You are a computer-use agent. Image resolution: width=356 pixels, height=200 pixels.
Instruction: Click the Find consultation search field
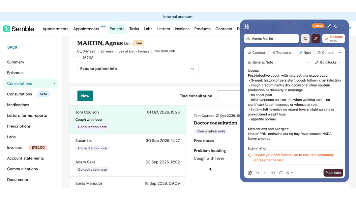tap(228, 96)
